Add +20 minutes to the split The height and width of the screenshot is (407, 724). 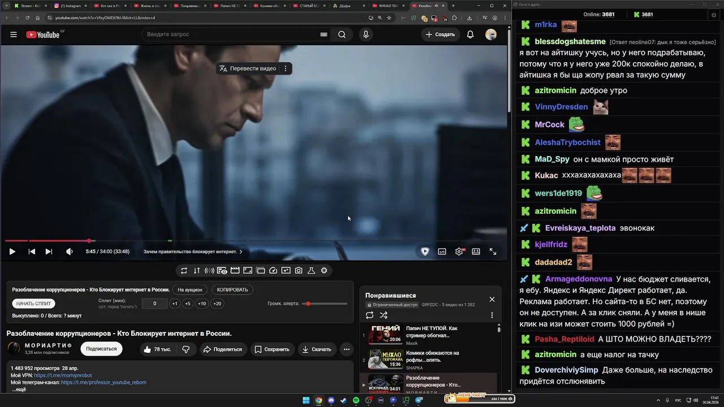(217, 304)
